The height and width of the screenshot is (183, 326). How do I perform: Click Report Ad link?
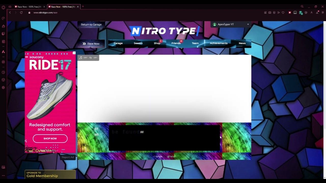click(68, 157)
